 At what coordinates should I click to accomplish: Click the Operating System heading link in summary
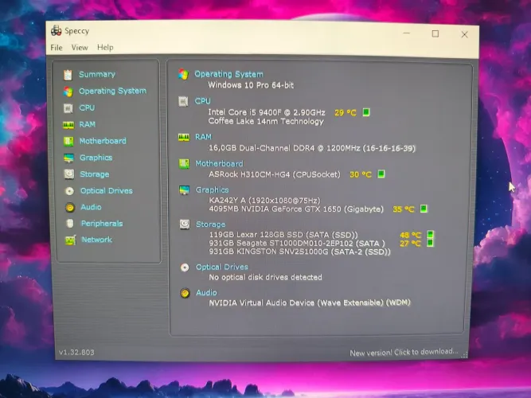click(229, 74)
